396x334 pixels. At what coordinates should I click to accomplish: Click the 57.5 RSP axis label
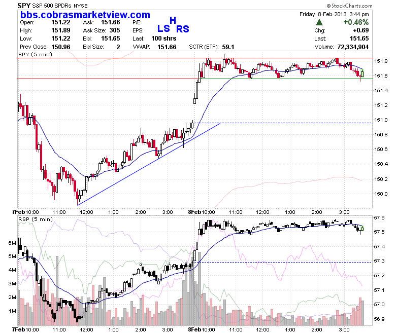pos(379,232)
